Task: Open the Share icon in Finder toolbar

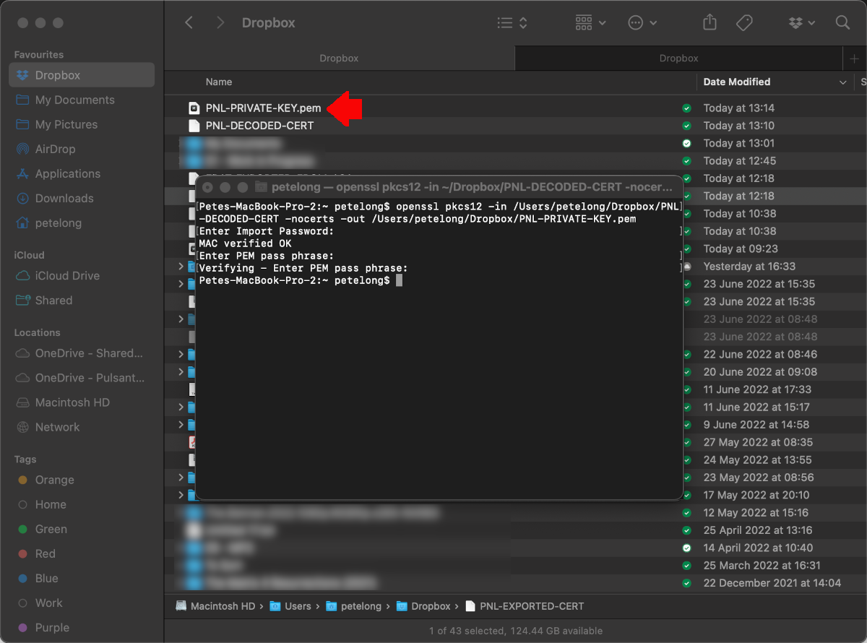Action: [x=709, y=22]
